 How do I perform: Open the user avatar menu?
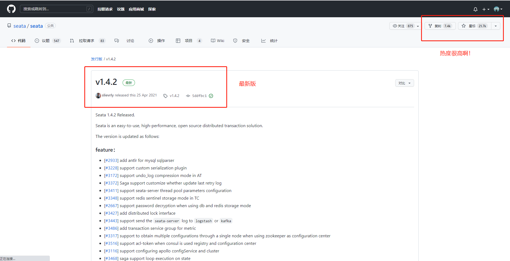[498, 9]
